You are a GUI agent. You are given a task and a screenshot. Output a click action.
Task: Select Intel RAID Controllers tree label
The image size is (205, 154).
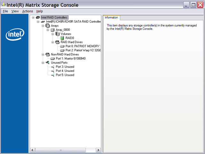click(x=54, y=17)
